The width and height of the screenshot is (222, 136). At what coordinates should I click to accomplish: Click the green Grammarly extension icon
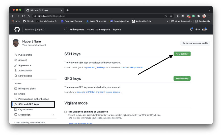point(193,16)
